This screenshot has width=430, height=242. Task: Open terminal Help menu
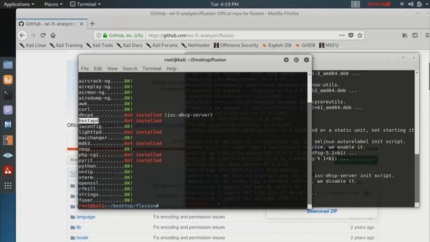point(171,69)
